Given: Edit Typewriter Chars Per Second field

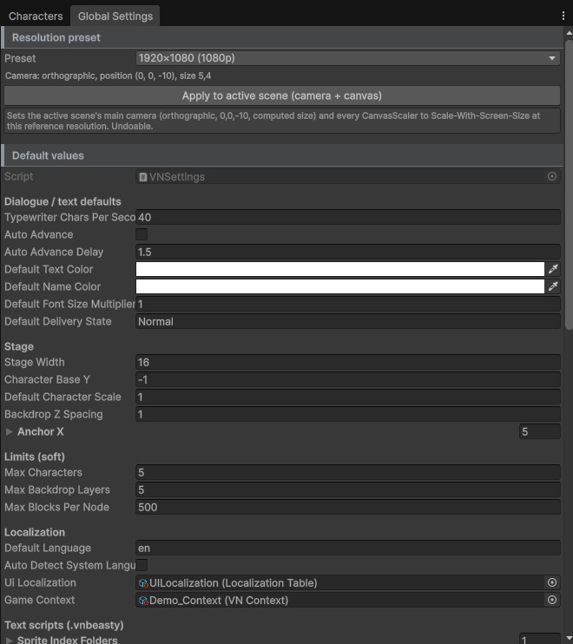Looking at the screenshot, I should pos(348,217).
